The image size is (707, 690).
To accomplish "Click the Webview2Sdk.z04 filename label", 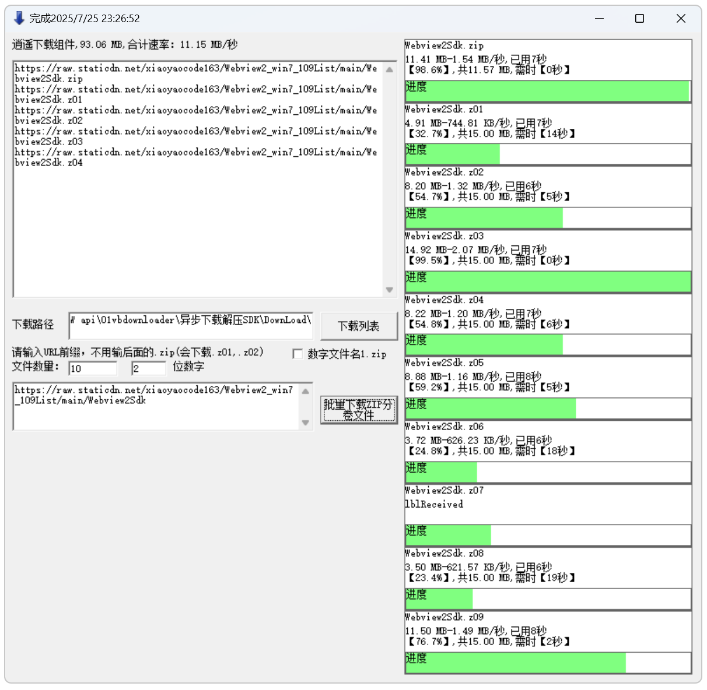I will 444,300.
